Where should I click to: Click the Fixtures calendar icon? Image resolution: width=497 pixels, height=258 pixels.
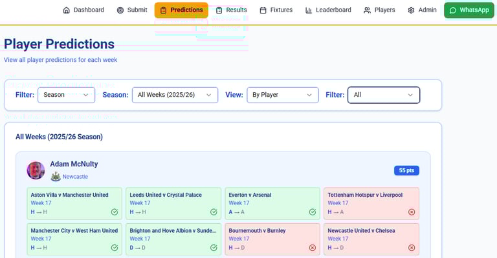(x=263, y=10)
